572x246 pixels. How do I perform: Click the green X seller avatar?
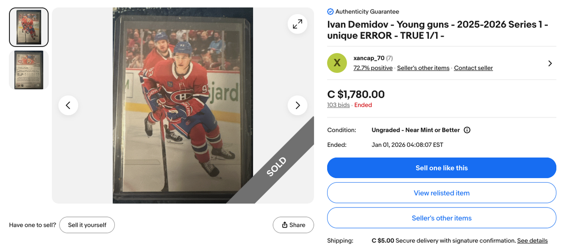click(337, 63)
